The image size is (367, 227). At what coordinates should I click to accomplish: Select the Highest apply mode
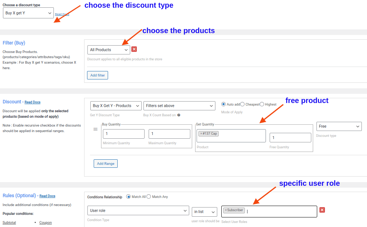(x=262, y=104)
